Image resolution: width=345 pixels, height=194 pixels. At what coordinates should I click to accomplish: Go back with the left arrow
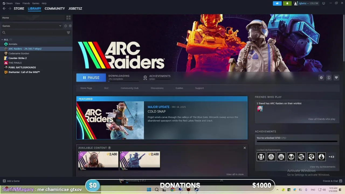tap(4, 9)
